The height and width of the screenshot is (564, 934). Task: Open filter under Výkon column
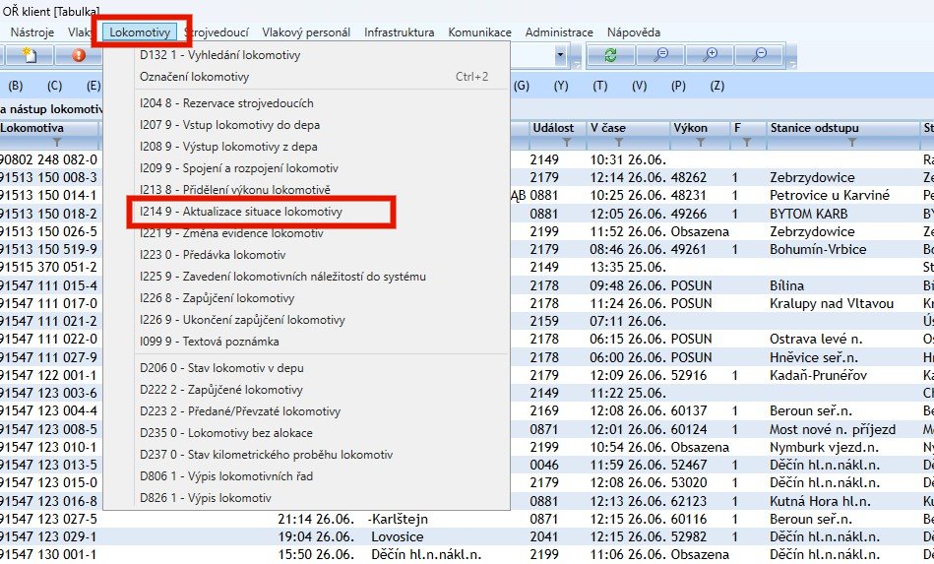[x=701, y=143]
